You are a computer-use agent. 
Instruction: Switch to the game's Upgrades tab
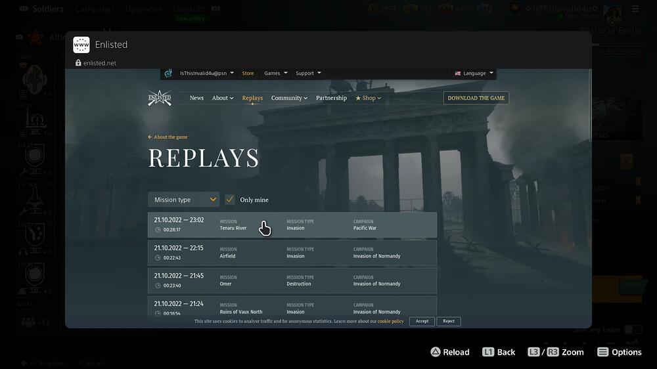tap(143, 9)
